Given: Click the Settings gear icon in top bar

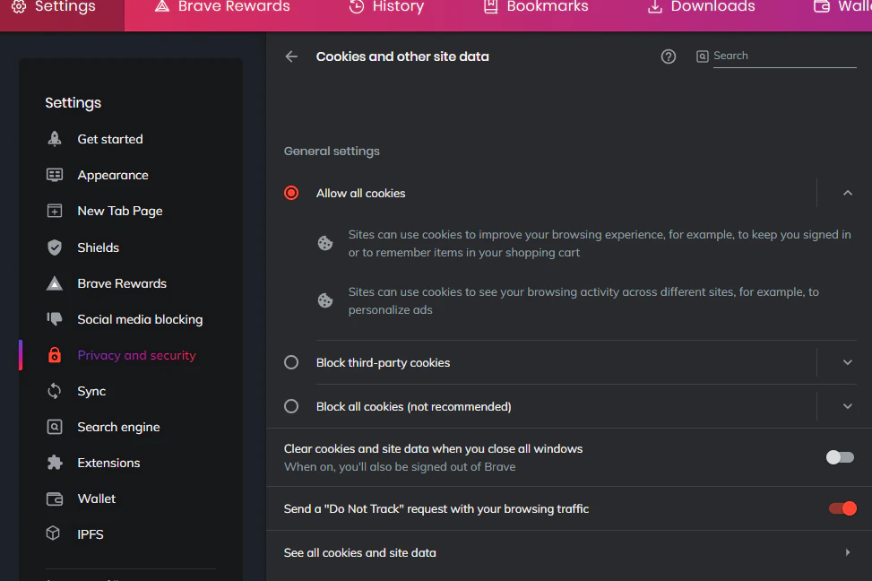Looking at the screenshot, I should (x=19, y=6).
